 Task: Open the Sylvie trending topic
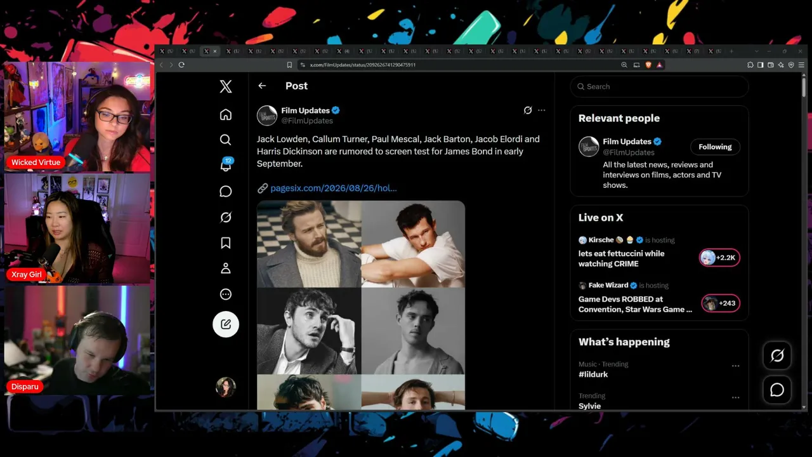tap(590, 406)
